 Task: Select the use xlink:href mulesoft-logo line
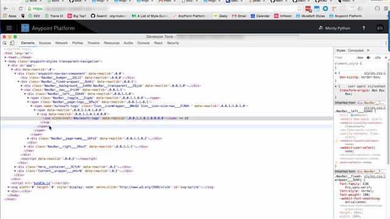click(x=166, y=118)
